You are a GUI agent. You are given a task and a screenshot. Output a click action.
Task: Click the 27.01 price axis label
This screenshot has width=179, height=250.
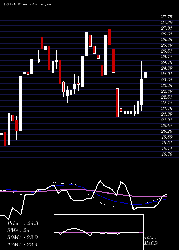point(167,28)
